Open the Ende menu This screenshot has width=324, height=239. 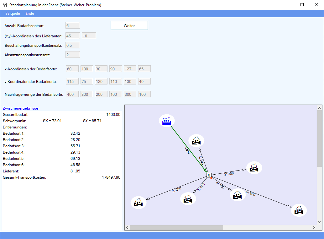pos(30,14)
